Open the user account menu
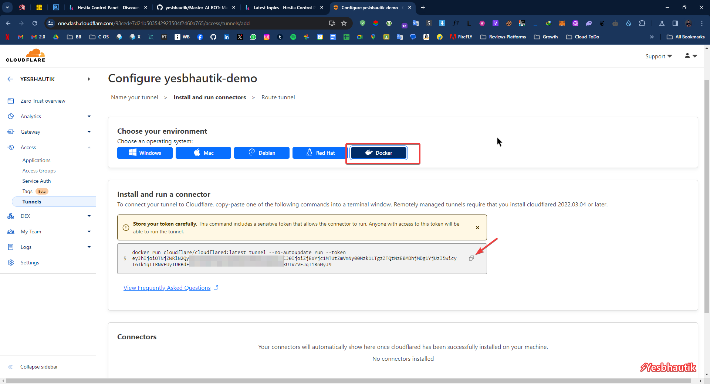The width and height of the screenshot is (710, 384). point(691,56)
